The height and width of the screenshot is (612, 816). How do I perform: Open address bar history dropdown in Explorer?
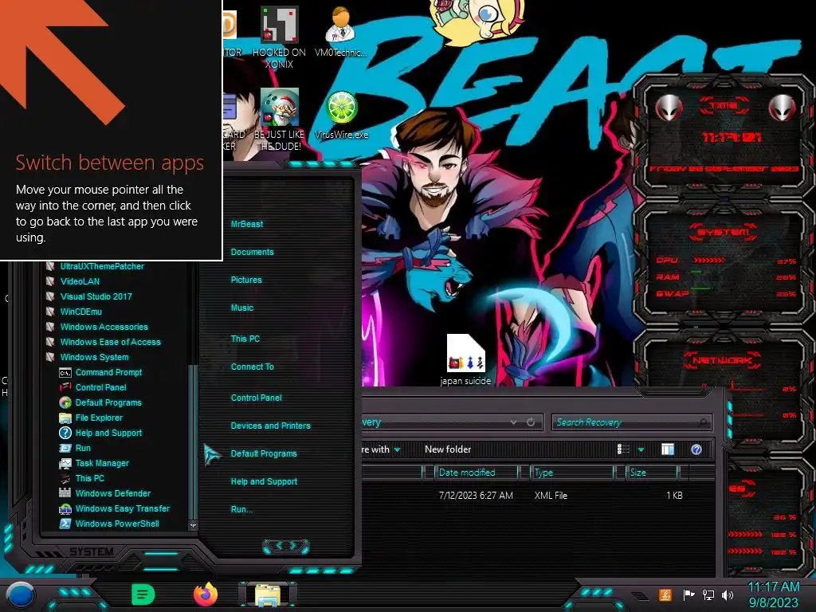coord(514,422)
